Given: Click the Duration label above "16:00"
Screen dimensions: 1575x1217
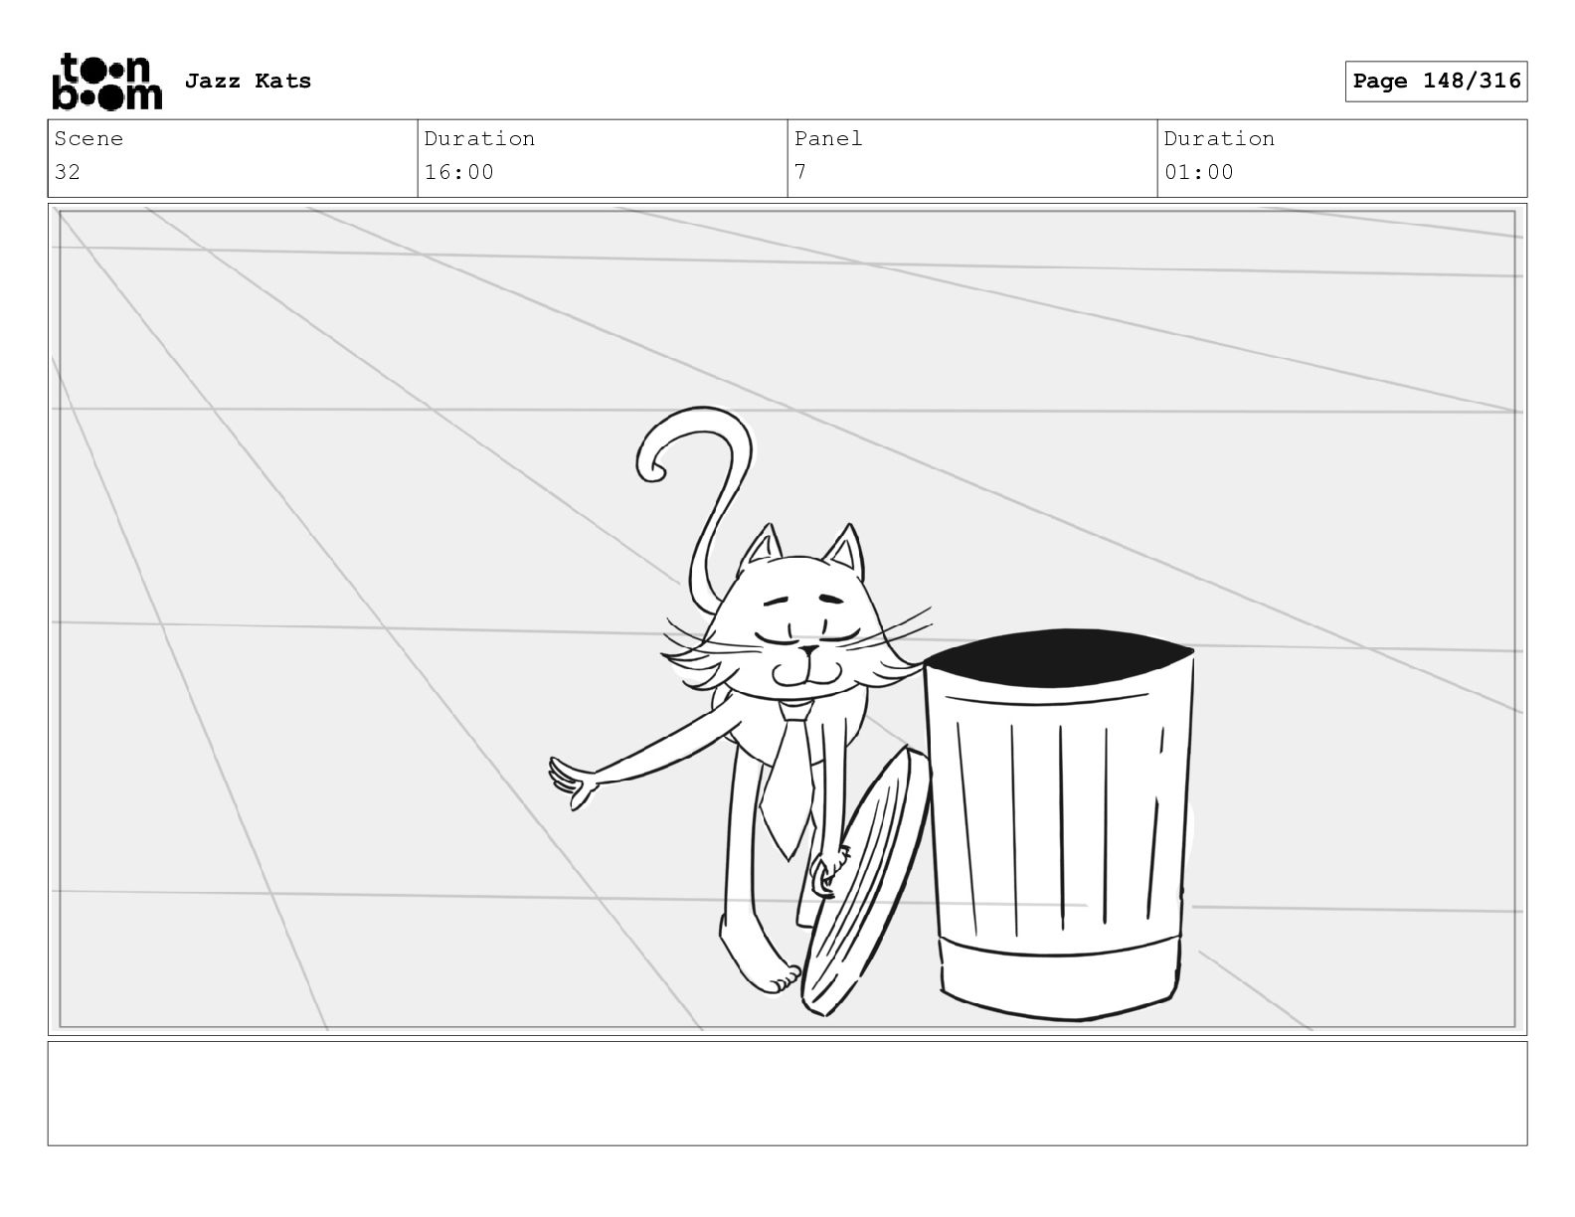Looking at the screenshot, I should pos(479,139).
